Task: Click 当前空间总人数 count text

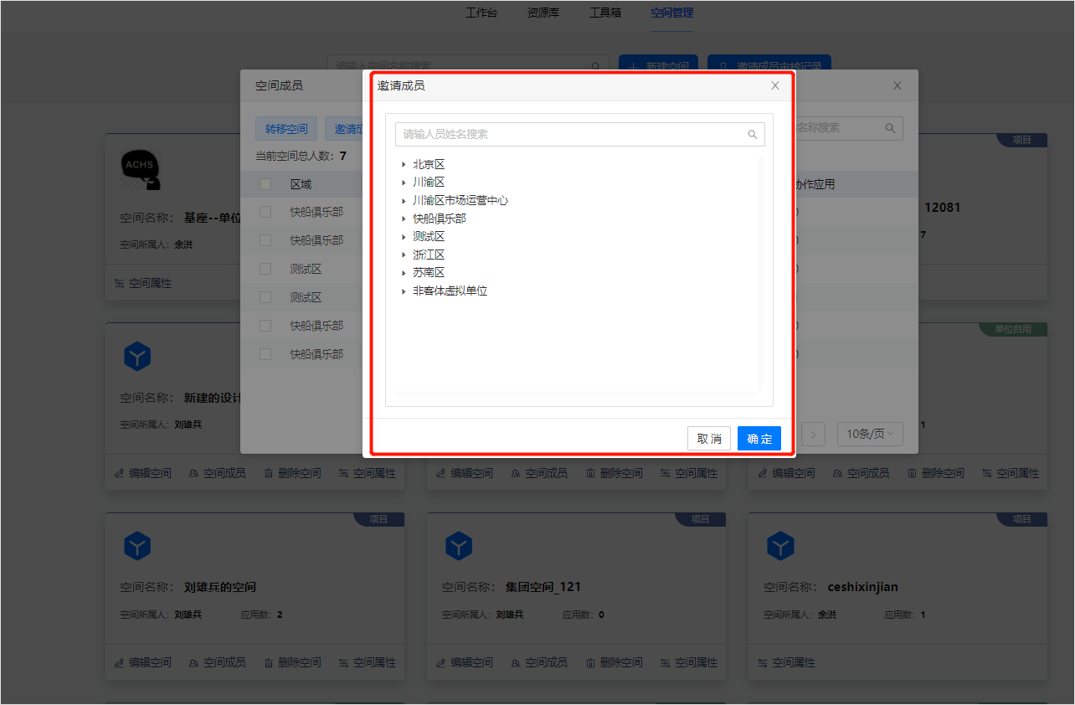Action: click(x=301, y=156)
